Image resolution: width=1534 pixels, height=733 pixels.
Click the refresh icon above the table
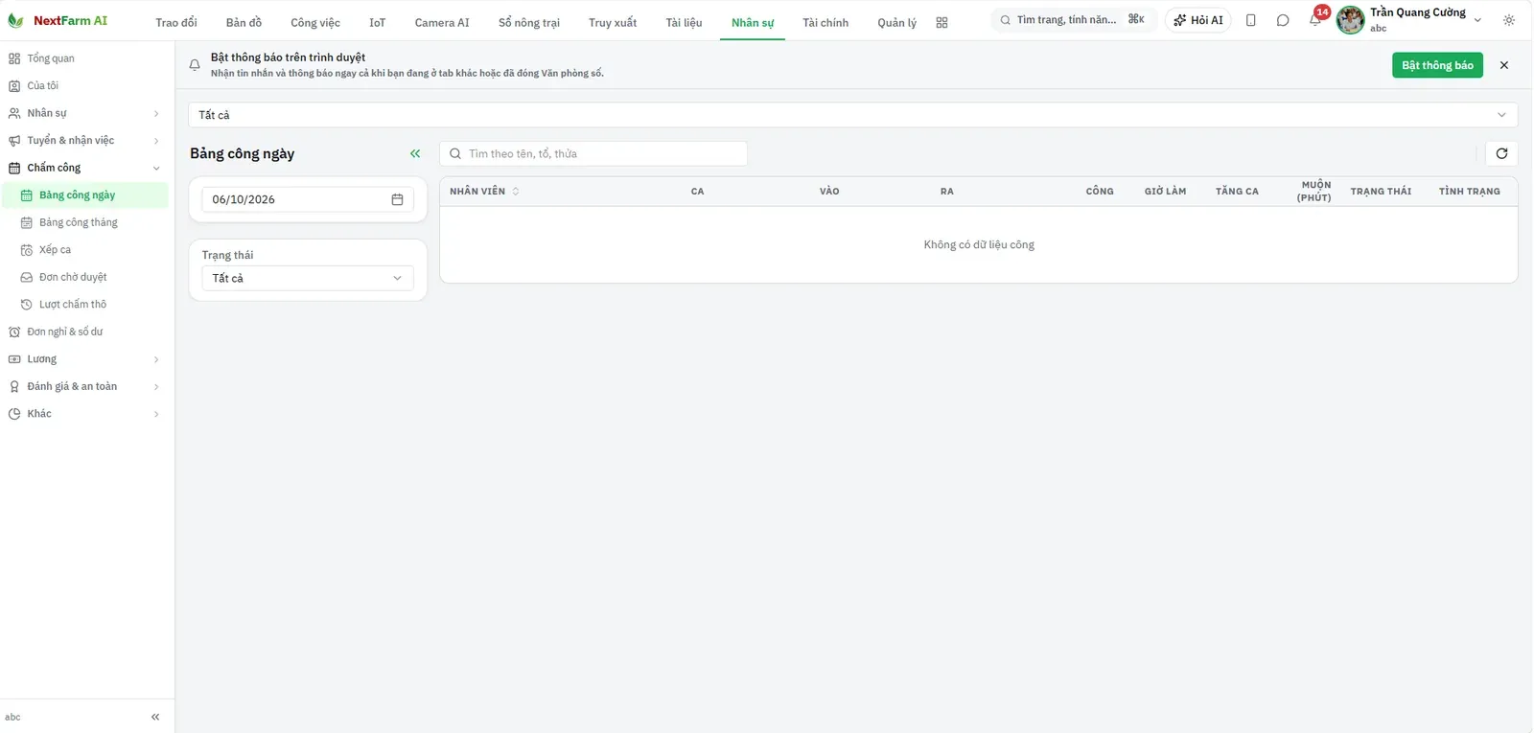pyautogui.click(x=1501, y=153)
